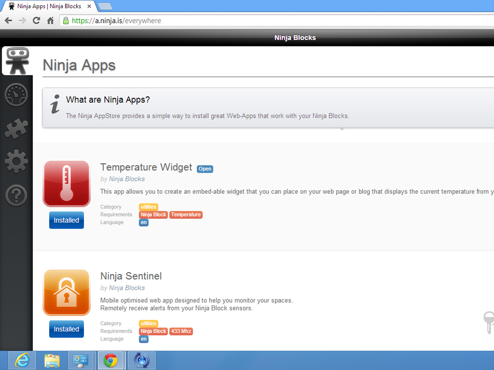Click the 433 Mhz requirement tag

[181, 331]
